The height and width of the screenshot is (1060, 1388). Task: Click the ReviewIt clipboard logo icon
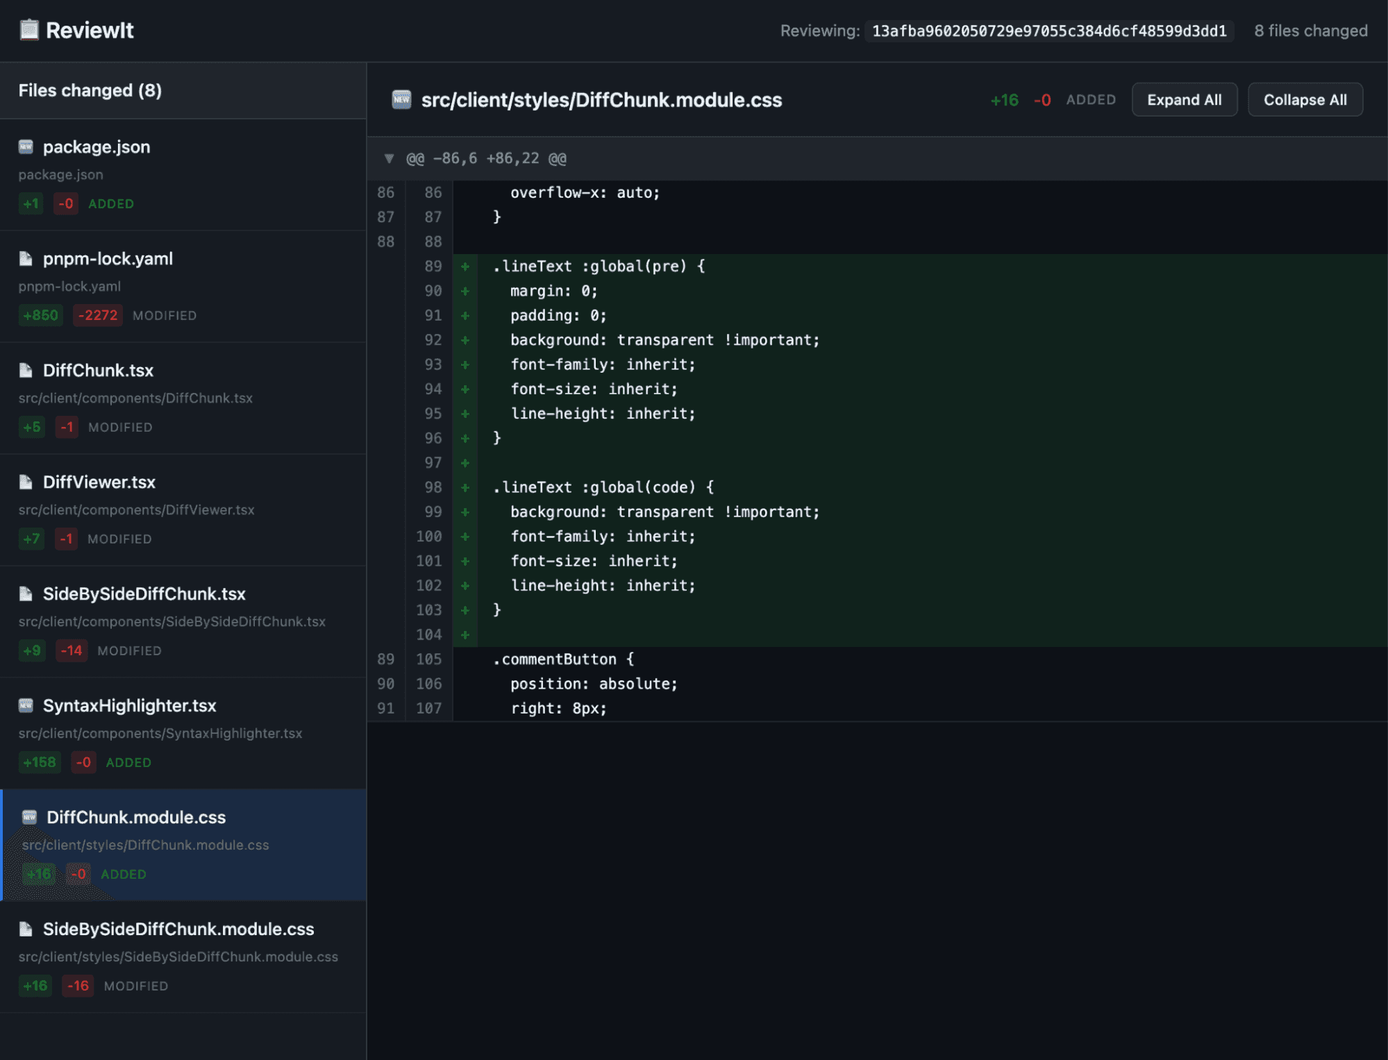28,30
